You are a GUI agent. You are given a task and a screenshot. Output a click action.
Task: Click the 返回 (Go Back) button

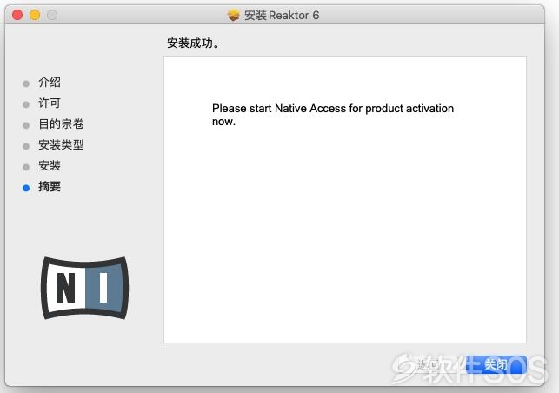click(x=429, y=364)
